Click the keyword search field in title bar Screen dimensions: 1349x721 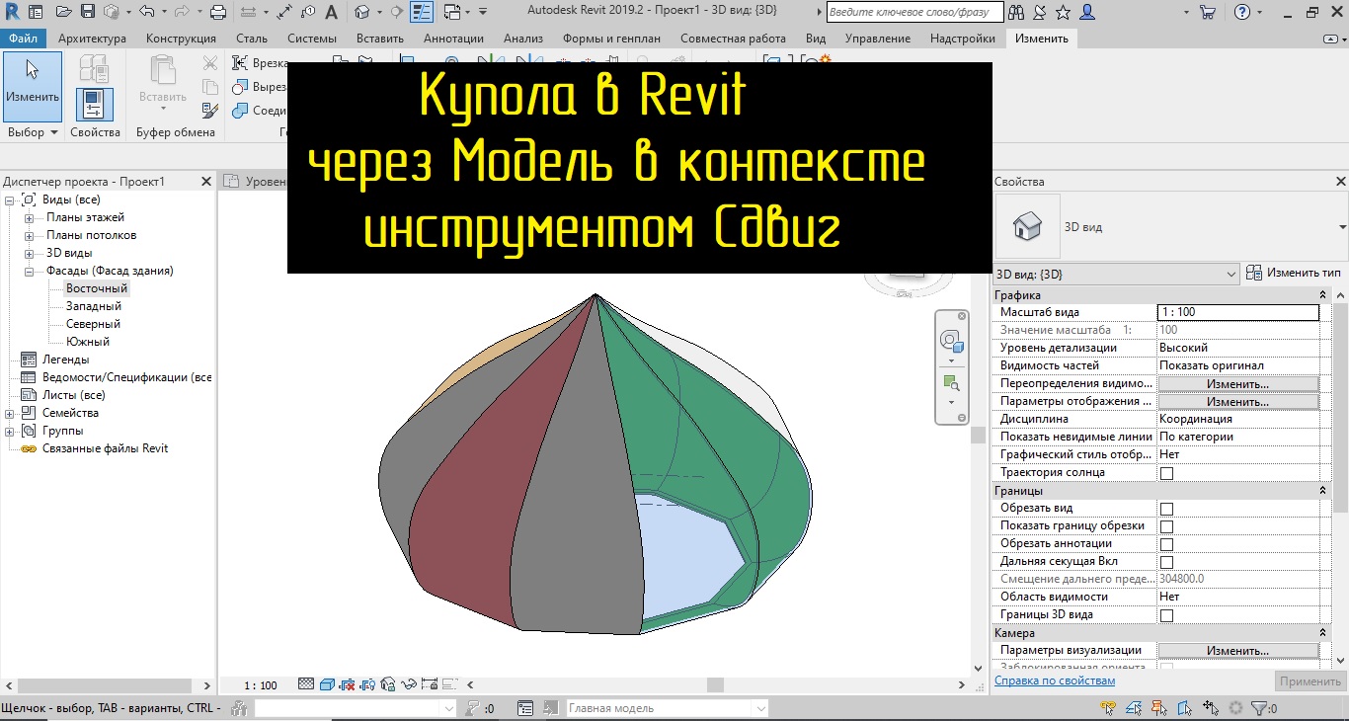[913, 13]
